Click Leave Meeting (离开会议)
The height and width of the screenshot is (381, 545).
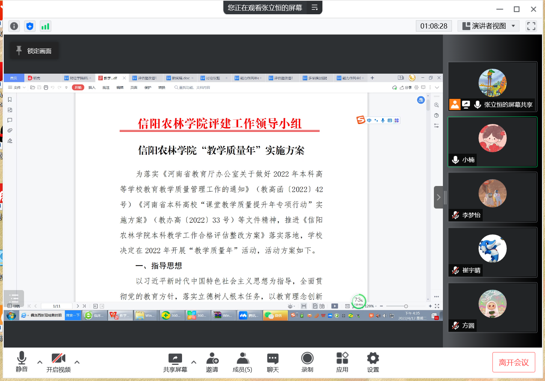coord(513,362)
